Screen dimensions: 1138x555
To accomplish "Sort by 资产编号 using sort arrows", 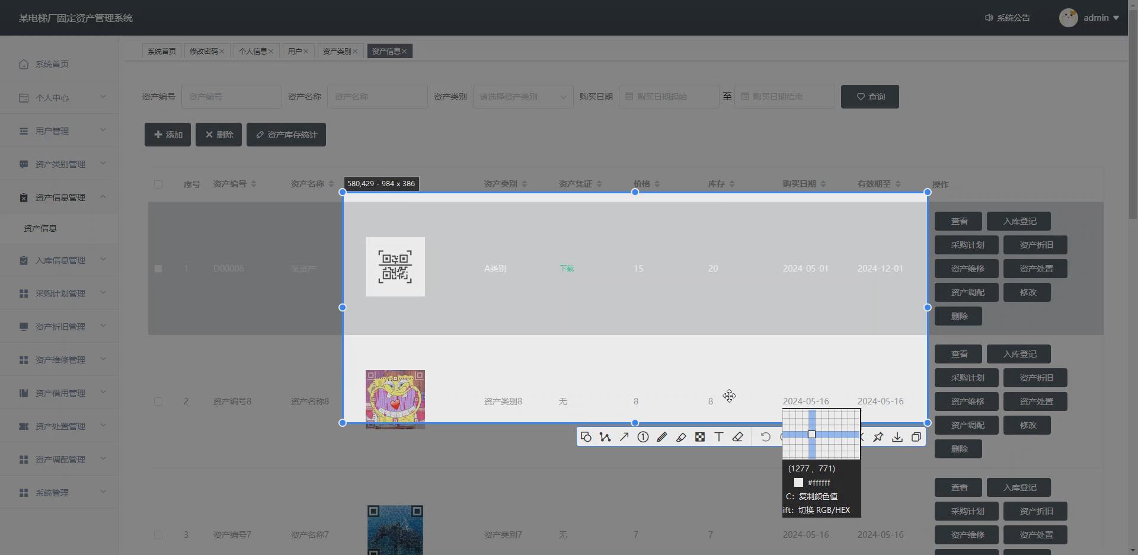I will point(254,184).
